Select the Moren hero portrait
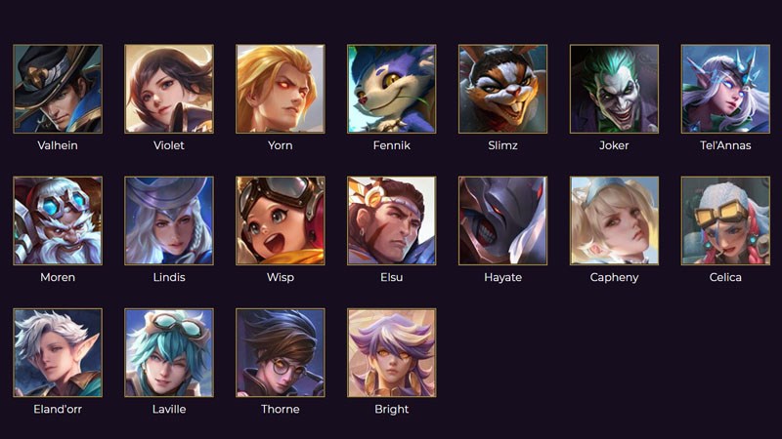This screenshot has height=439, width=782. point(58,220)
